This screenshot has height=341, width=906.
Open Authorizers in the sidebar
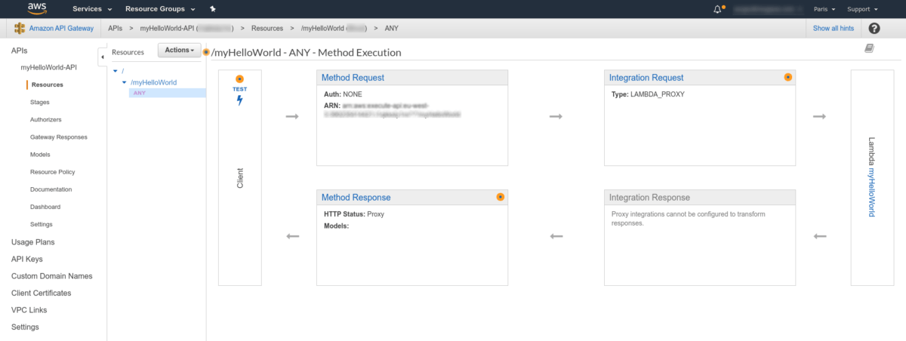(x=46, y=119)
